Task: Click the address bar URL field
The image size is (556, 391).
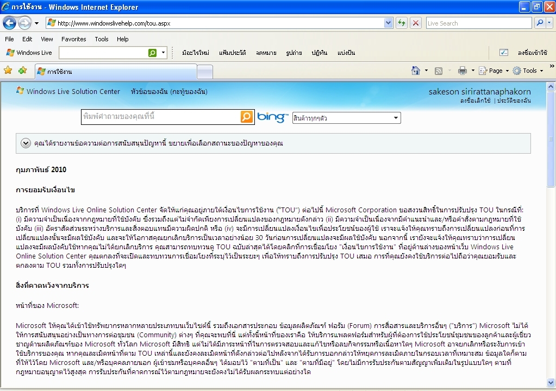Action: 215,23
